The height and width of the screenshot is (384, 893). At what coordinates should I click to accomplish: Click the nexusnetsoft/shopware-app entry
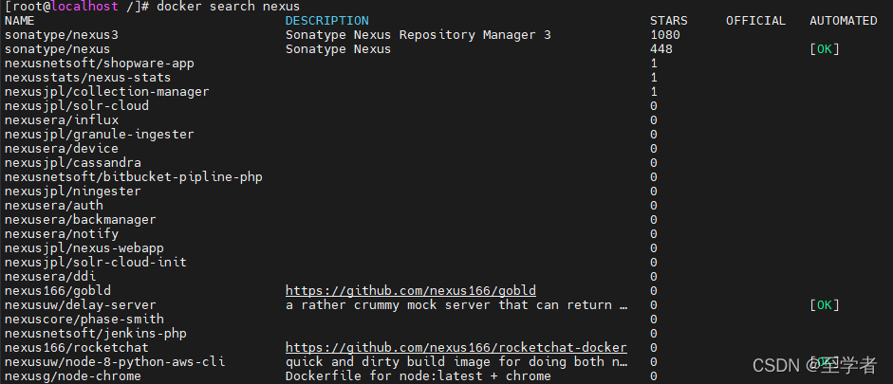click(99, 64)
